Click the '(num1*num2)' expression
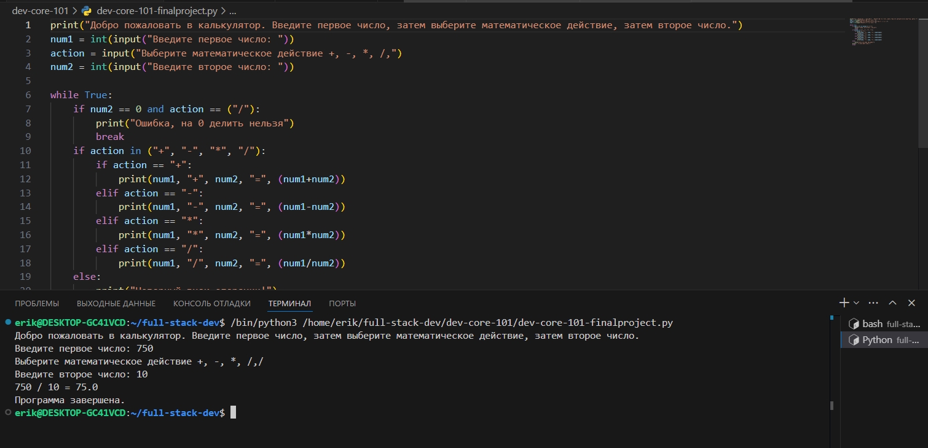This screenshot has width=928, height=448. [309, 235]
